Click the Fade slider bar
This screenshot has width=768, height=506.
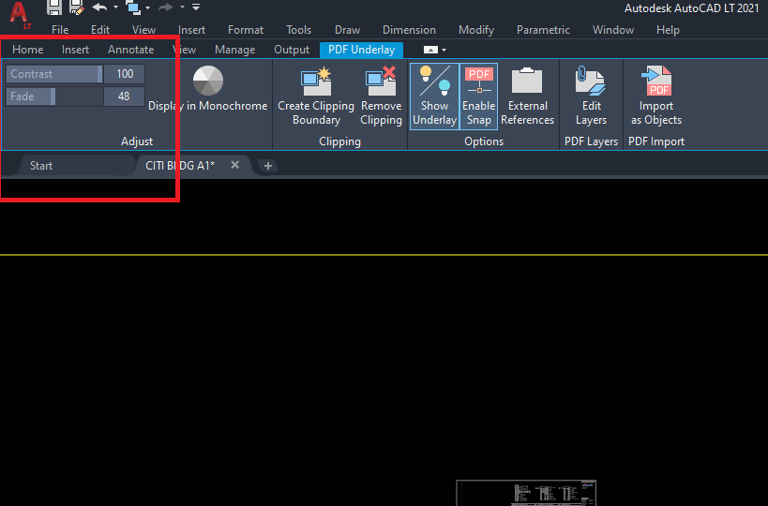pyautogui.click(x=54, y=97)
